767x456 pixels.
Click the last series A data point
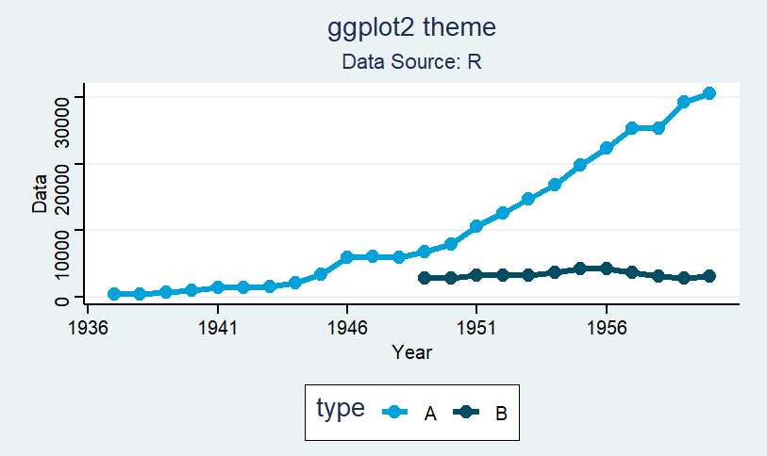[x=709, y=93]
